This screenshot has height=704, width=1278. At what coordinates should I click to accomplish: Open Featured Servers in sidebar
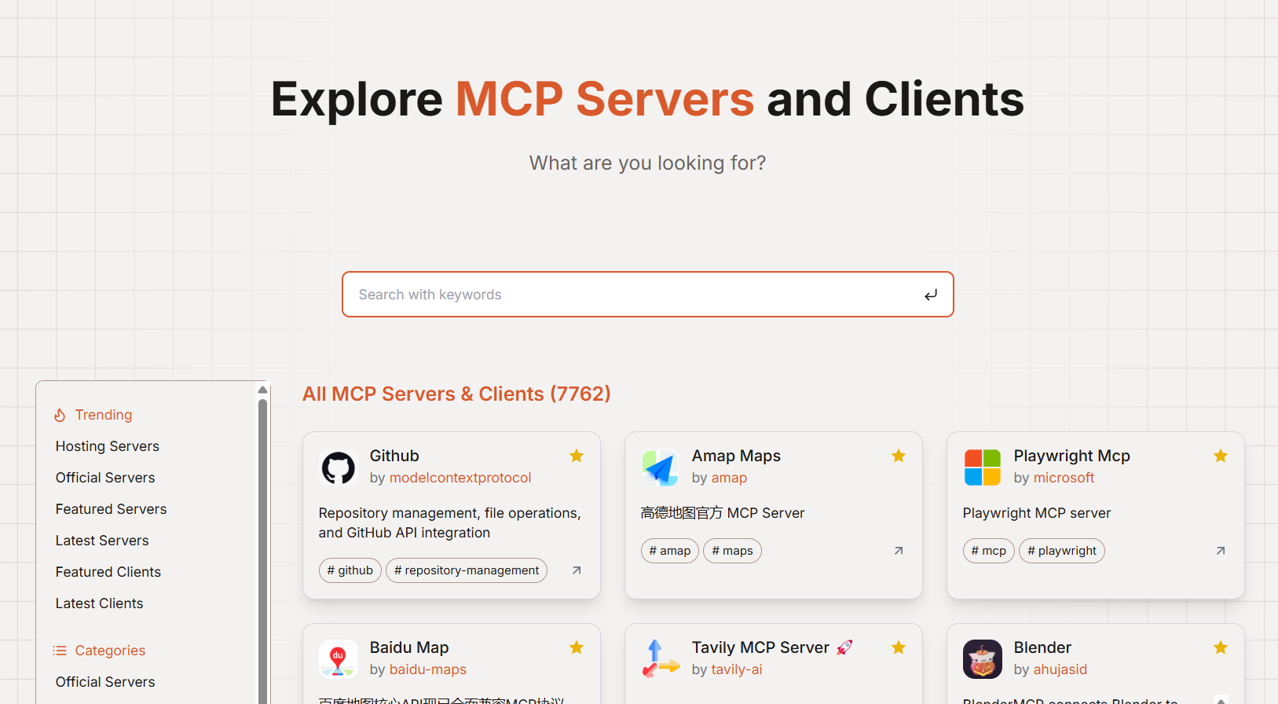point(112,509)
